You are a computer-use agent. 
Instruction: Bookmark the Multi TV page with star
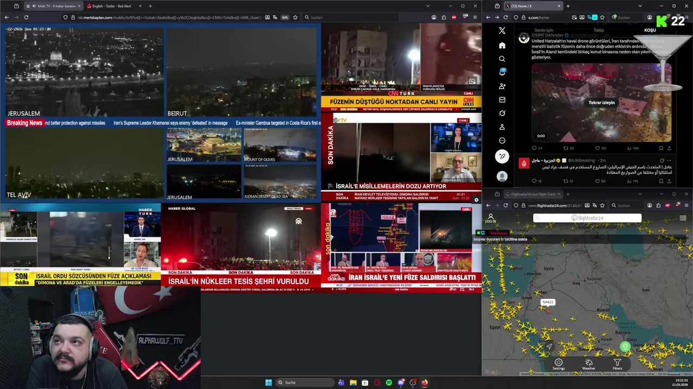click(x=295, y=17)
